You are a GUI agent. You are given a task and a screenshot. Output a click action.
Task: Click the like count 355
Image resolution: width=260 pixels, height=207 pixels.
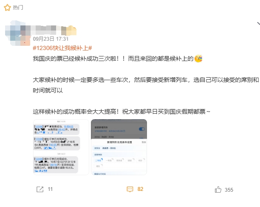click(x=229, y=190)
